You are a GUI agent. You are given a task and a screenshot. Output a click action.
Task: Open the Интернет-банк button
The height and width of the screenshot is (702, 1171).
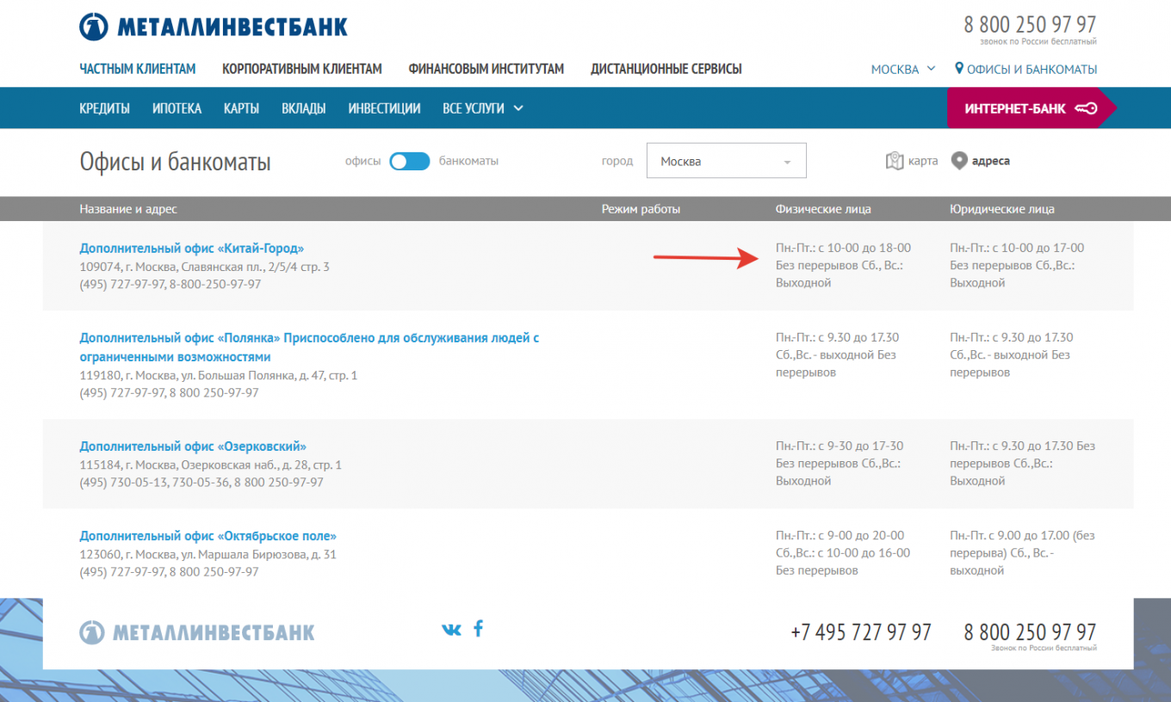[1032, 108]
